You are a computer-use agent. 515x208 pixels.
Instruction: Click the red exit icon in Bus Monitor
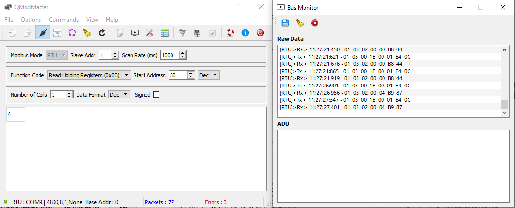click(x=315, y=23)
